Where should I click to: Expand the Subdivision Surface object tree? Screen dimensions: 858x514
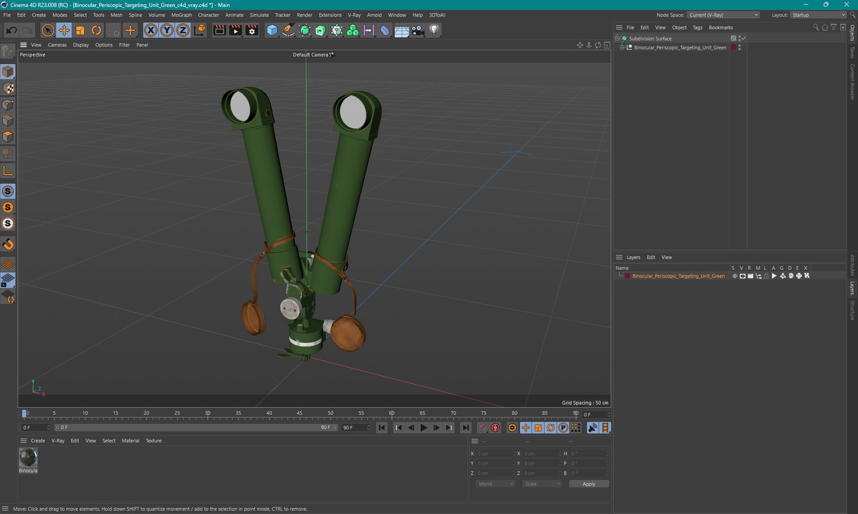617,38
